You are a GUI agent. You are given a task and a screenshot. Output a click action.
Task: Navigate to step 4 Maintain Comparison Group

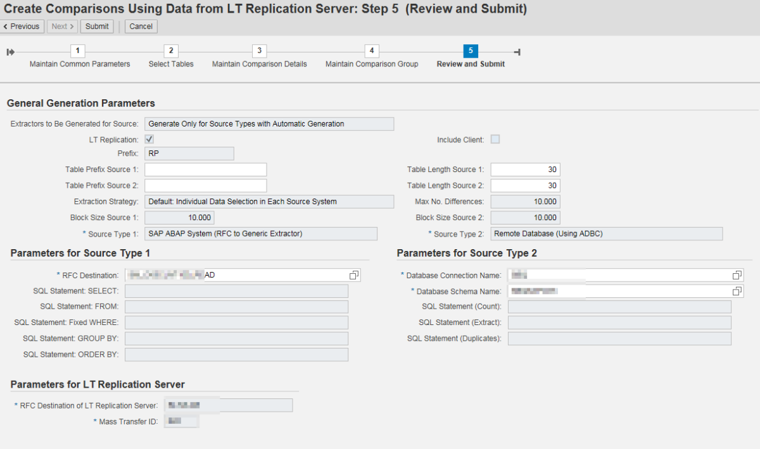point(372,51)
